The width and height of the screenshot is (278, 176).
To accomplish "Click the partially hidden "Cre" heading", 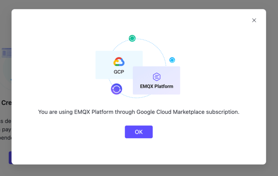I will tap(6, 103).
